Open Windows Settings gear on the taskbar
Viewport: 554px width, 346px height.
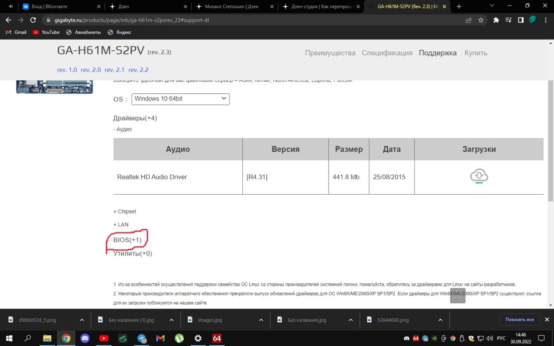tap(198, 338)
